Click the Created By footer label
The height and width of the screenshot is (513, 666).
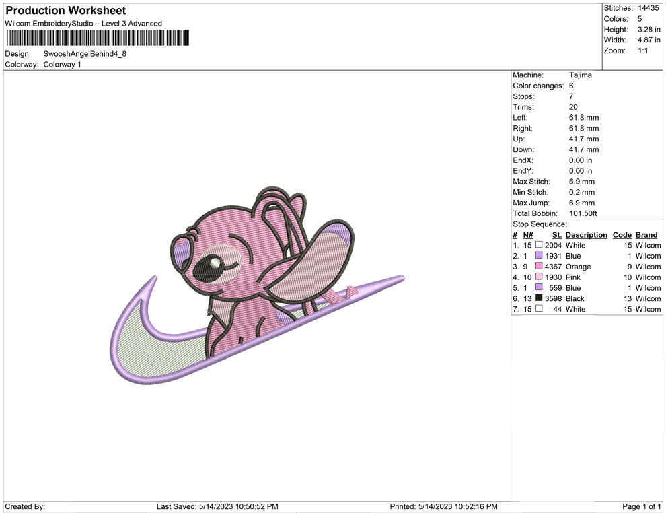pyautogui.click(x=25, y=506)
